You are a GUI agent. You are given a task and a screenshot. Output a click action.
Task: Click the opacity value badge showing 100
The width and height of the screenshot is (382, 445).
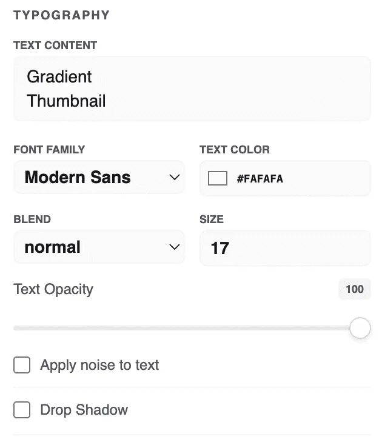354,289
